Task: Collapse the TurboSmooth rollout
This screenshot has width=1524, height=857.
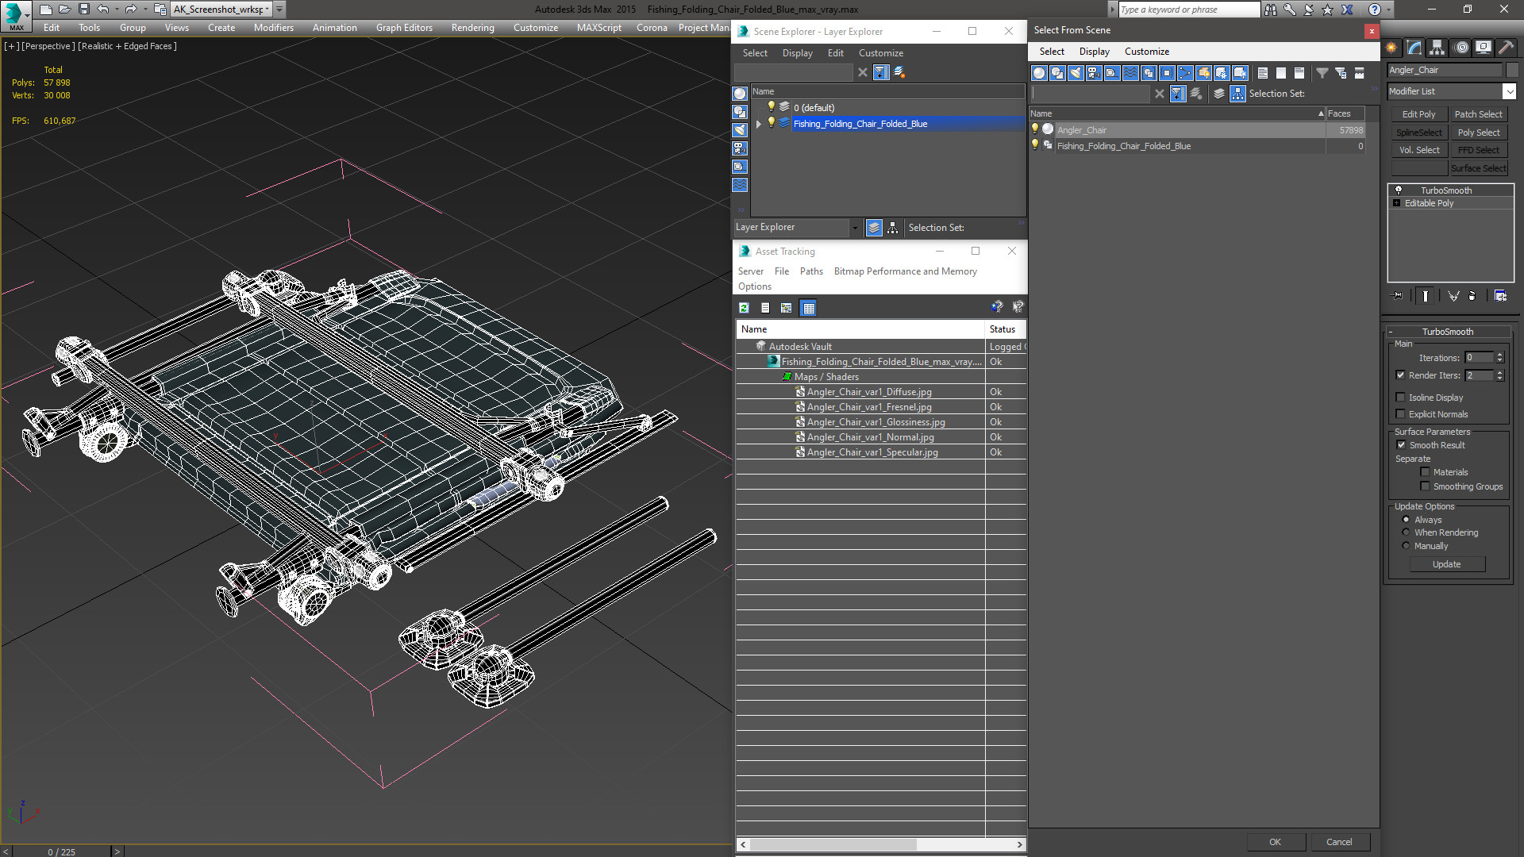Action: pyautogui.click(x=1391, y=332)
